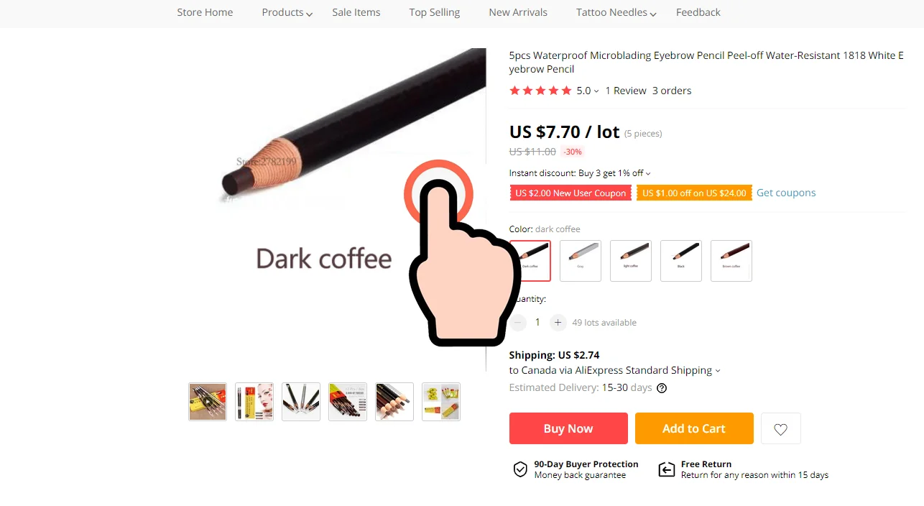Click the Add to Cart button
The image size is (924, 506).
[694, 428]
